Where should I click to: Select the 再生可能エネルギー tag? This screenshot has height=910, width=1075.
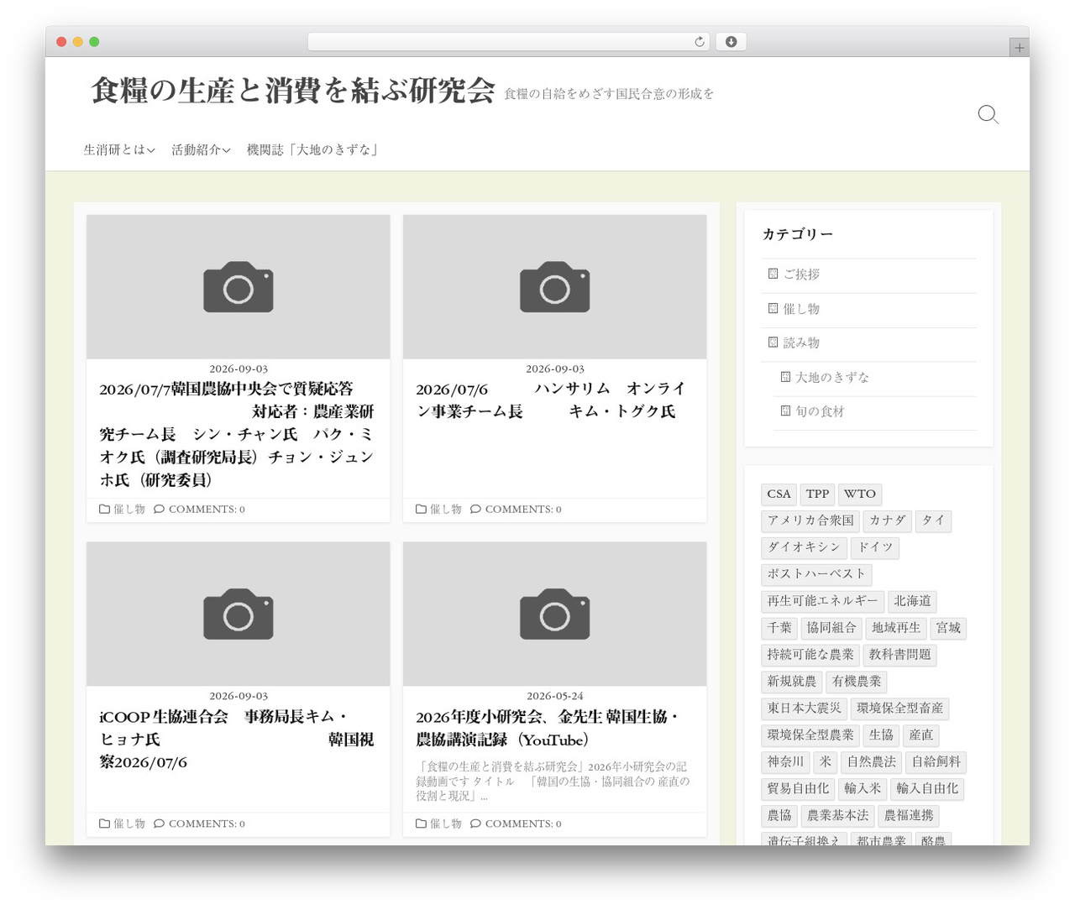pyautogui.click(x=822, y=601)
